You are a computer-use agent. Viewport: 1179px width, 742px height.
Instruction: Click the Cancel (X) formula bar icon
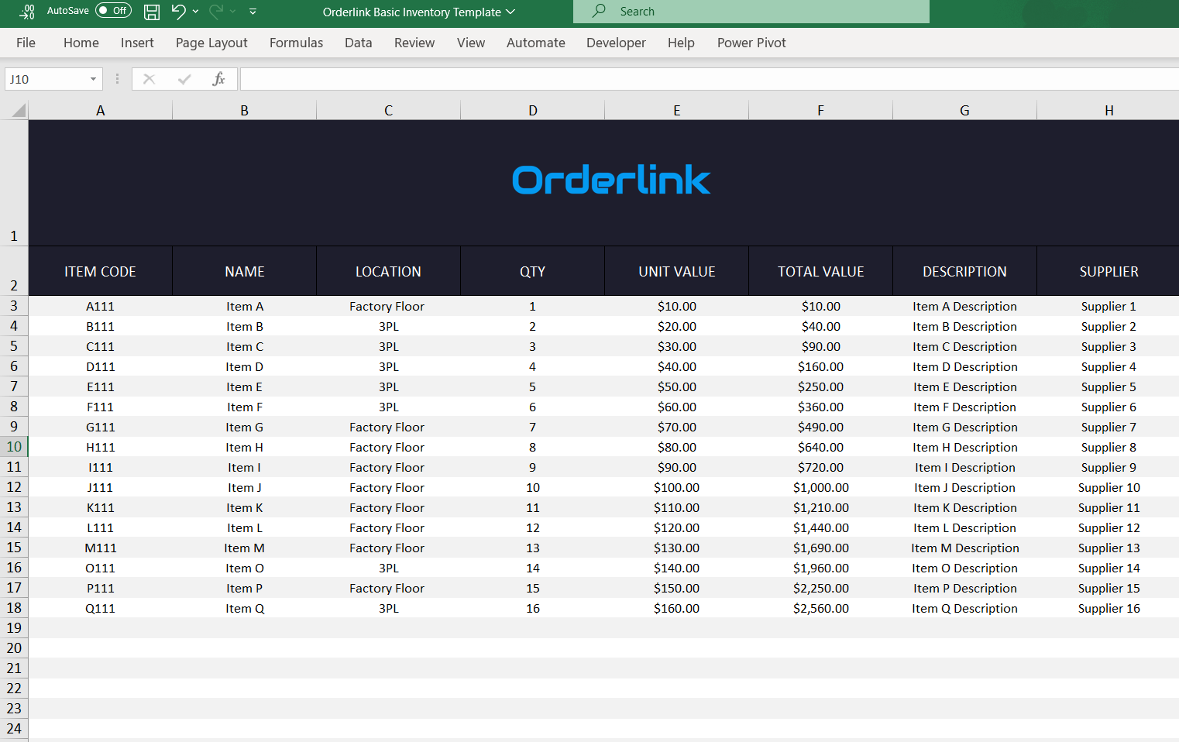pyautogui.click(x=150, y=79)
